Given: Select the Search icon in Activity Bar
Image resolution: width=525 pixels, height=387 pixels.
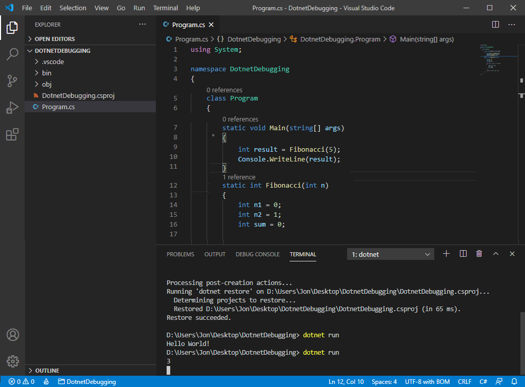Looking at the screenshot, I should pos(12,55).
